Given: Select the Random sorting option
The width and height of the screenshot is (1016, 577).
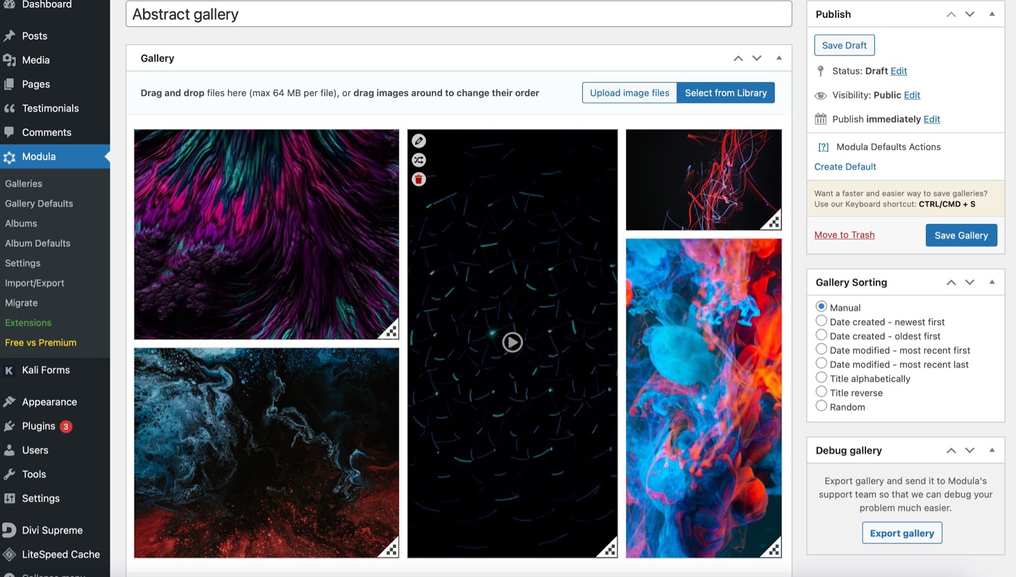Looking at the screenshot, I should 821,406.
